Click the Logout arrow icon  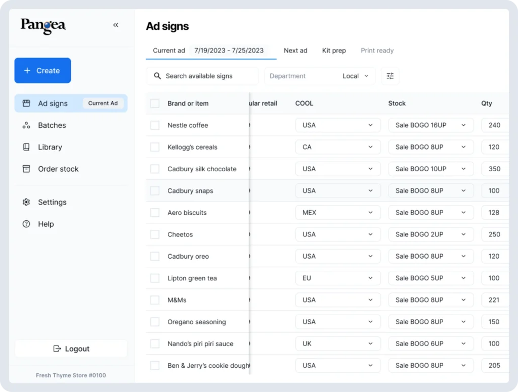coord(57,349)
